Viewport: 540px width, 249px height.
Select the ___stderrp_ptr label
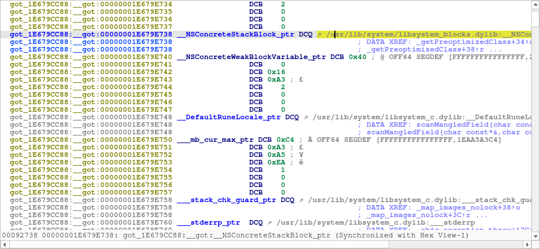tap(209, 222)
